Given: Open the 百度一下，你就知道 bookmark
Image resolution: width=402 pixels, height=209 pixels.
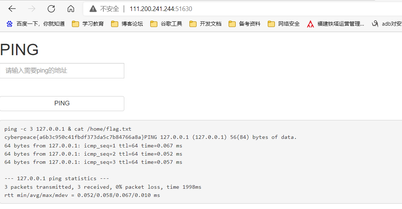Looking at the screenshot, I should click(x=36, y=24).
